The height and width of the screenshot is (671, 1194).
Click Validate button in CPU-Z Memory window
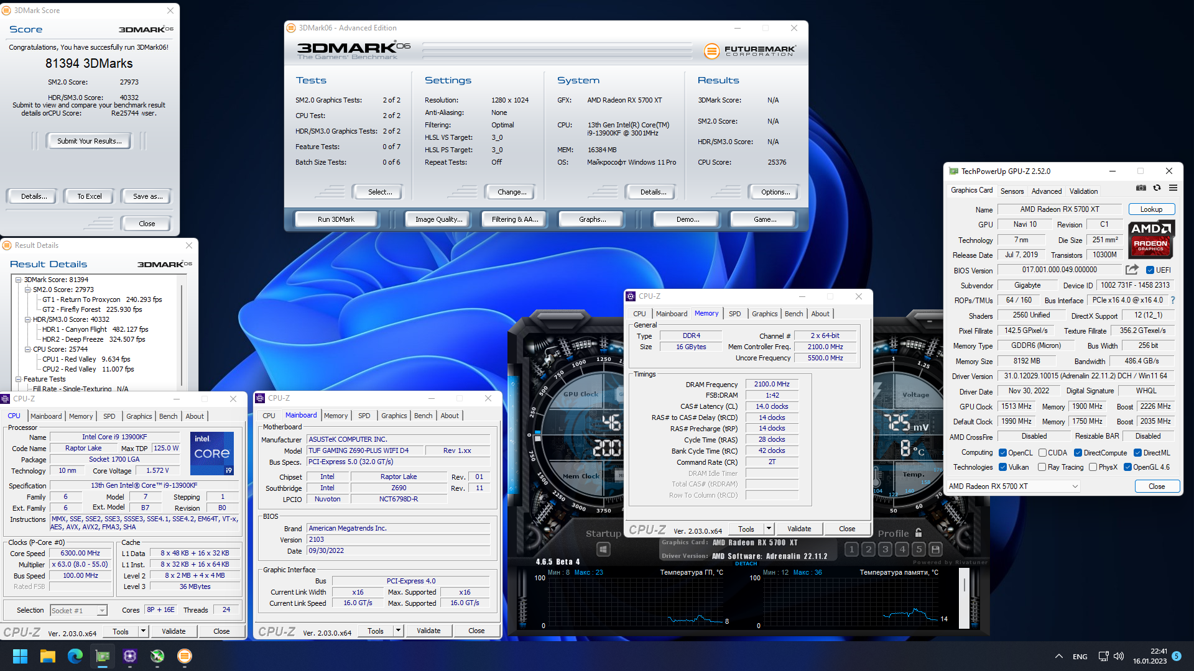pos(799,529)
